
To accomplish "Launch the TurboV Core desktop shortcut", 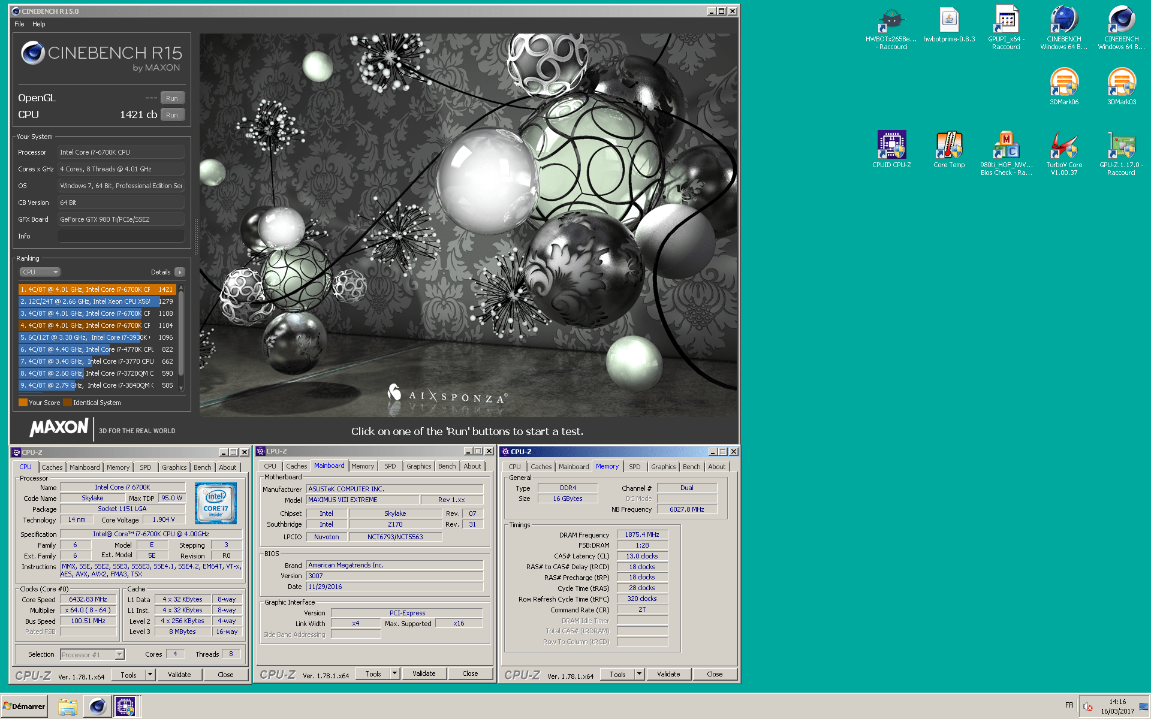I will coord(1064,146).
